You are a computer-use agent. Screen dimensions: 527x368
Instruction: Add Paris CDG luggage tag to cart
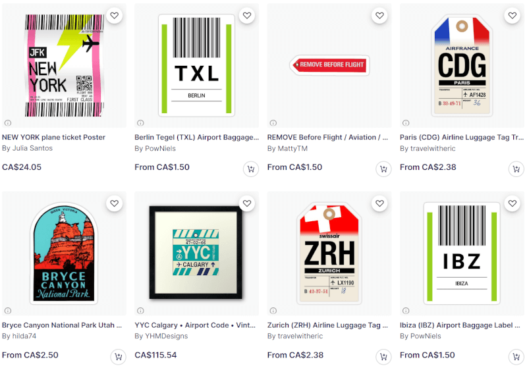[x=516, y=169]
